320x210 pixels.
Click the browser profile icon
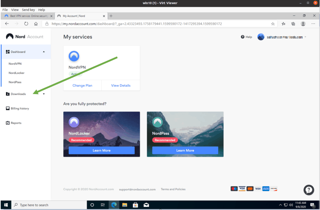pos(303,24)
